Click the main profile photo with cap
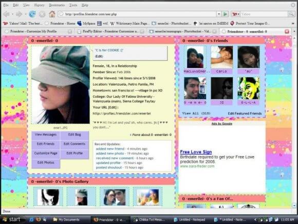This screenshot has height=224, width=298. click(61, 85)
